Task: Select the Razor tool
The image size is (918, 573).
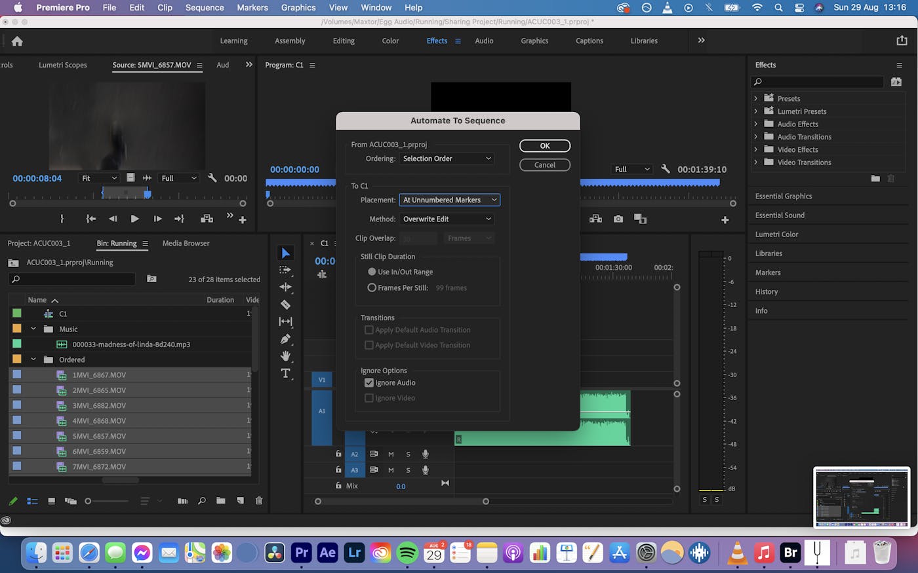Action: click(285, 305)
